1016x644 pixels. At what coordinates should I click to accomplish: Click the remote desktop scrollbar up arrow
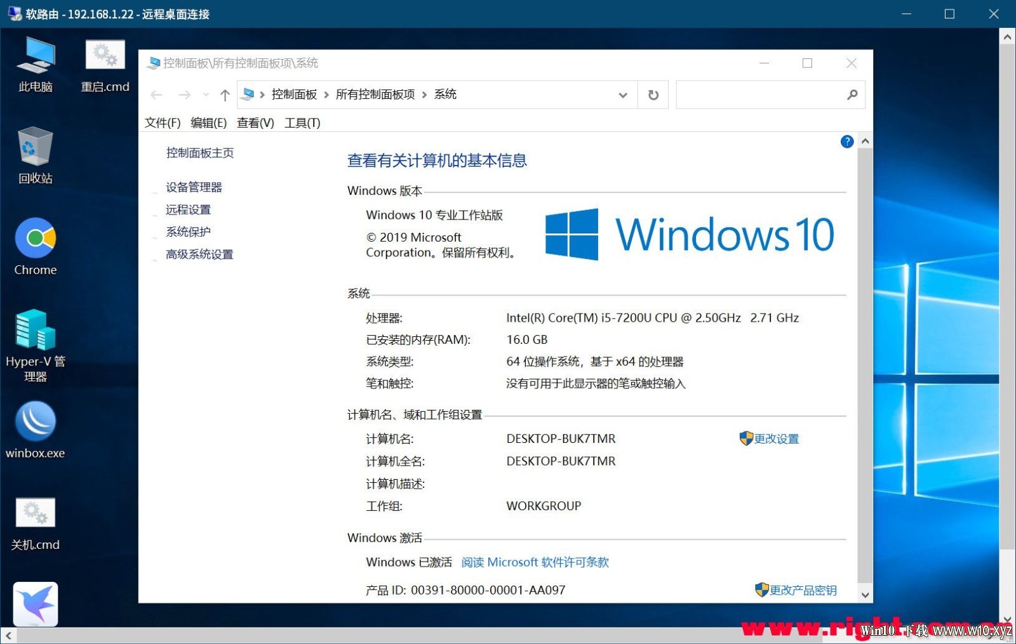click(1007, 37)
